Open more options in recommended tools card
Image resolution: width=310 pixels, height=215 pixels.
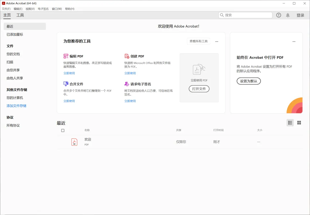coord(217,41)
